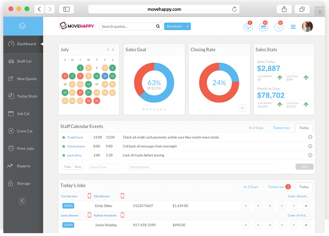Select the Rem. toggle option
This screenshot has height=236, width=329.
[x=78, y=167]
